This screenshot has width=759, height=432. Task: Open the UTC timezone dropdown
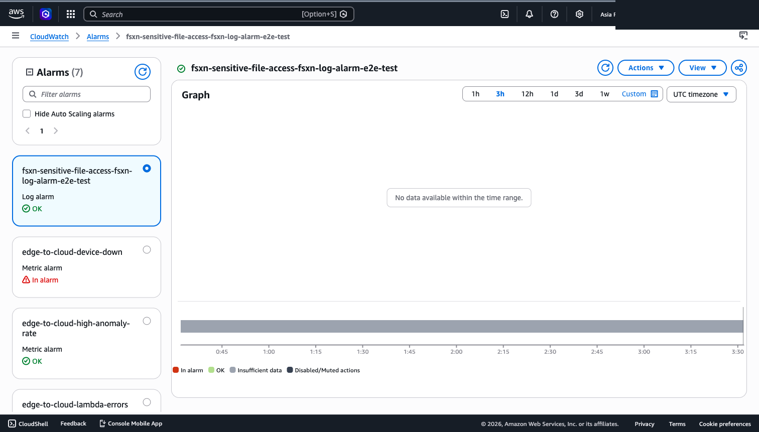(x=701, y=94)
